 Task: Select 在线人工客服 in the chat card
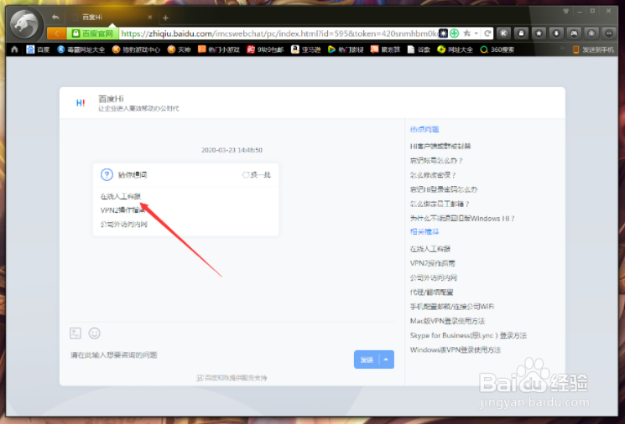coord(121,196)
